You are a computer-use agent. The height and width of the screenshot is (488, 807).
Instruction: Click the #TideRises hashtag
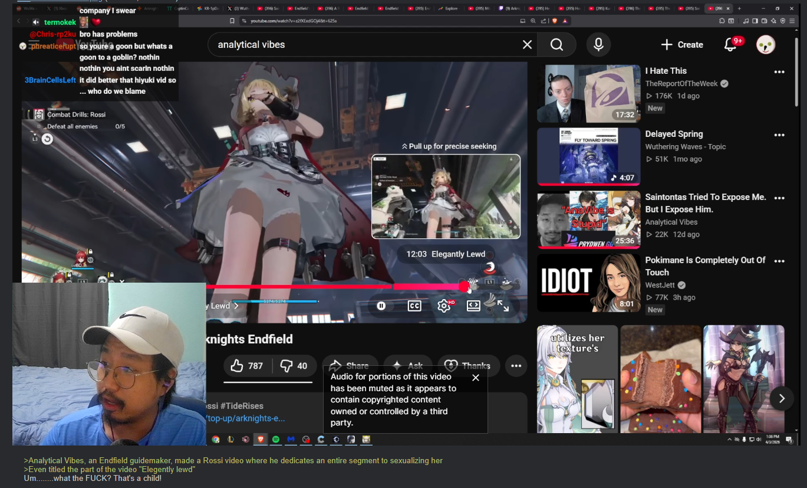tap(242, 406)
